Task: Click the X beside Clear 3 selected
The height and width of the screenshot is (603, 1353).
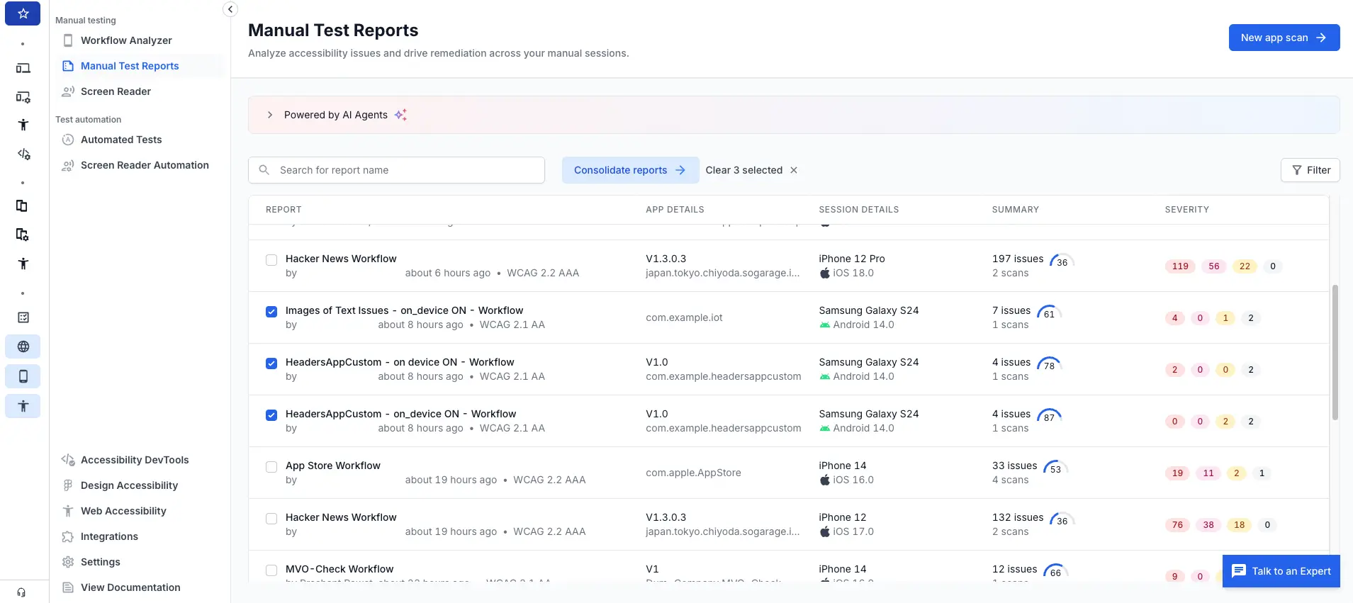Action: point(794,170)
